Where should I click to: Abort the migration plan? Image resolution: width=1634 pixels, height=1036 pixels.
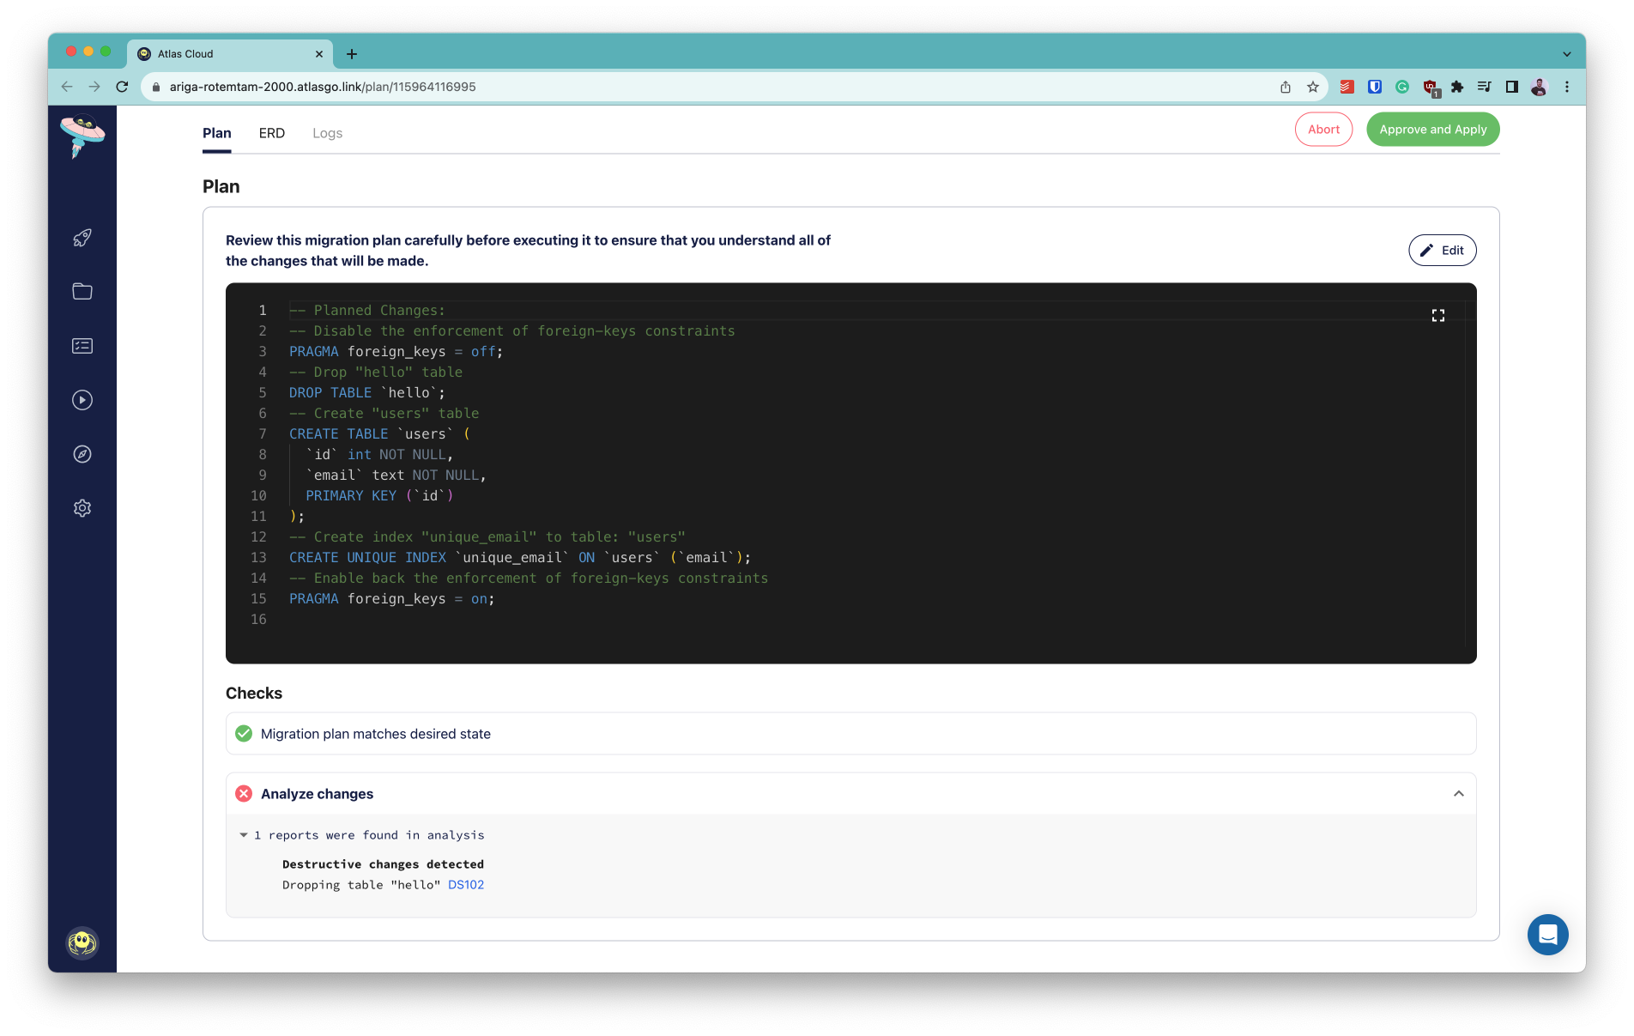tap(1323, 130)
